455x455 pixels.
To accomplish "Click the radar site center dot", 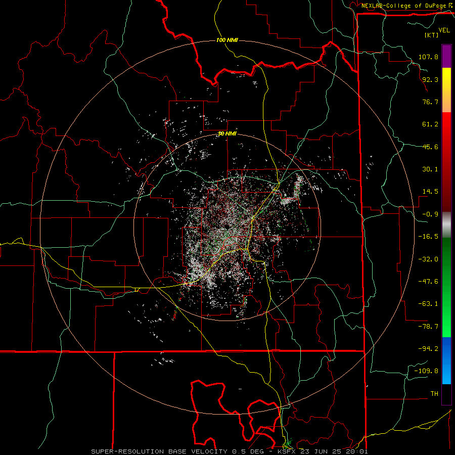I will tap(227, 226).
